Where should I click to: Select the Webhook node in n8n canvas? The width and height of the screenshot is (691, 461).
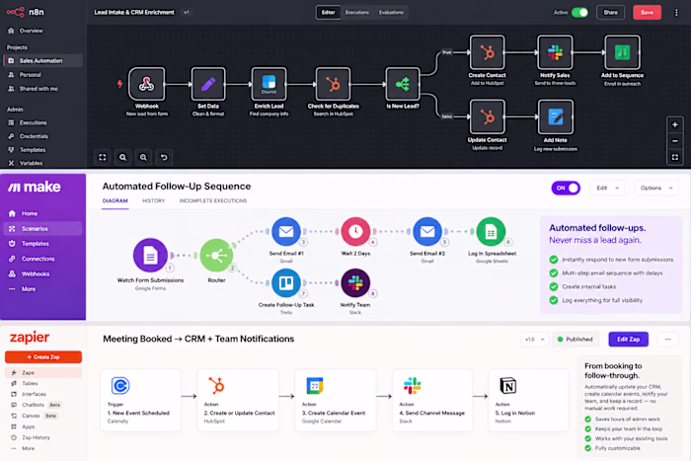click(147, 84)
